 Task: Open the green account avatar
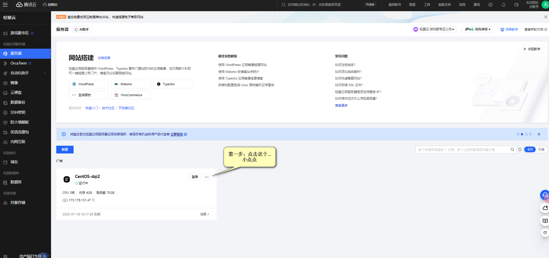click(545, 5)
